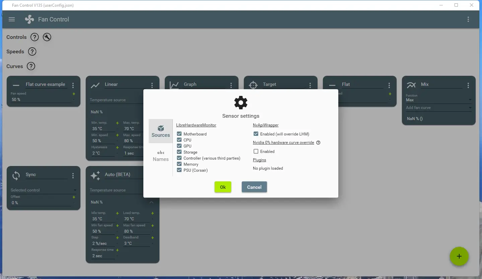Open the Sync card Selected control dropdown
Viewport: 482px width, 279px height.
[x=44, y=190]
